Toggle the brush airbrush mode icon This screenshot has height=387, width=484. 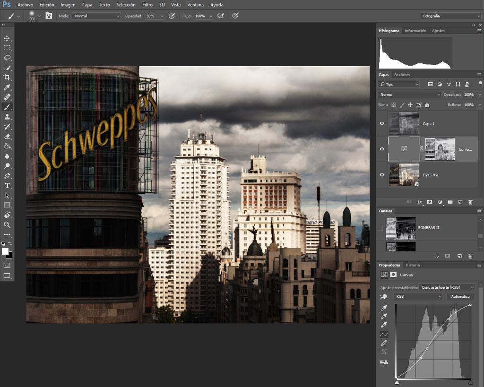pos(221,16)
